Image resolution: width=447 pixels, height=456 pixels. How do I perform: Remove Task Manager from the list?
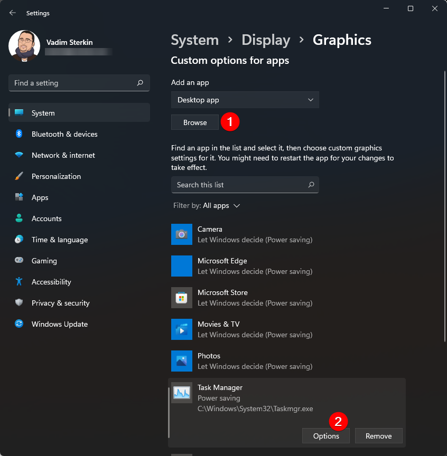pos(378,436)
